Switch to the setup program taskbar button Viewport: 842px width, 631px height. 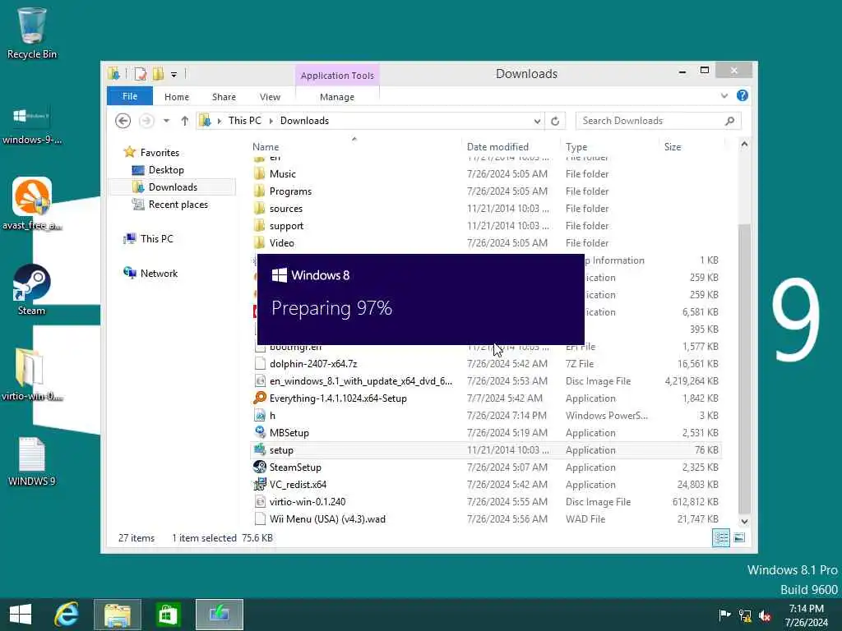(x=219, y=615)
